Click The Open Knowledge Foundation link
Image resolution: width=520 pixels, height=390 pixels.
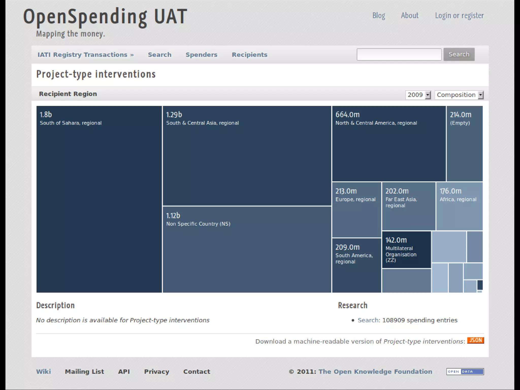pyautogui.click(x=375, y=372)
